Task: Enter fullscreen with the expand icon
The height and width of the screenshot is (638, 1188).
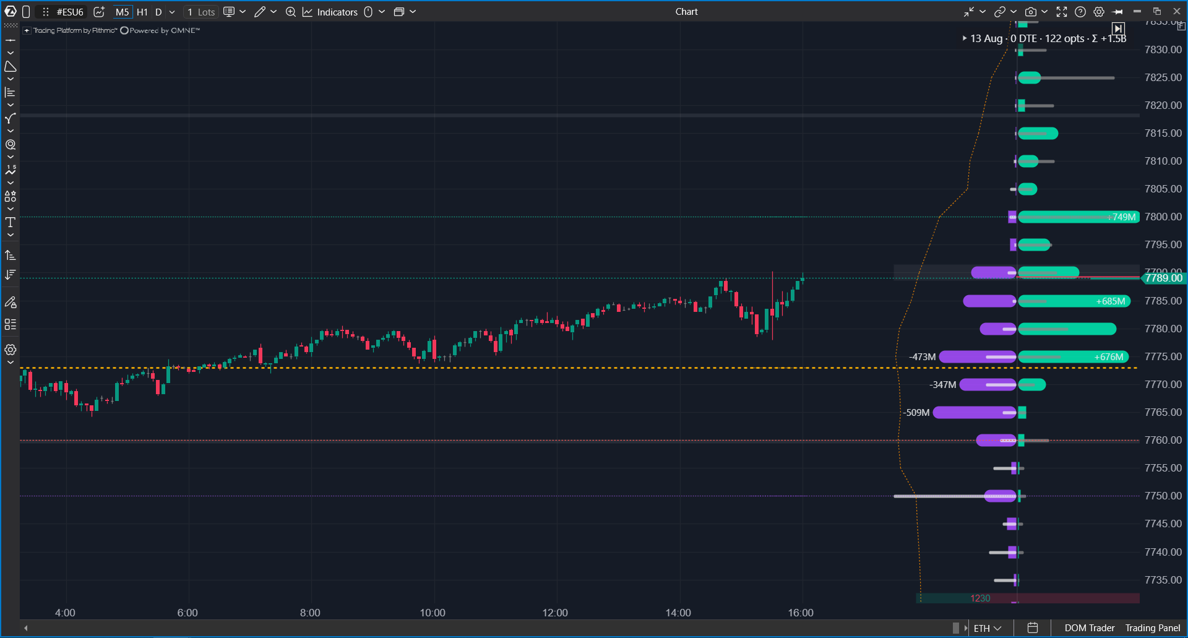Action: coord(1062,12)
